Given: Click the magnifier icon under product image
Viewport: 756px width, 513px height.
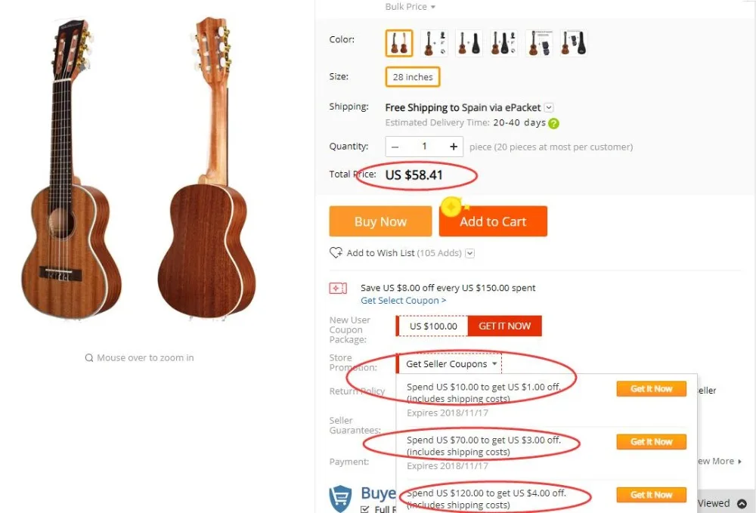Looking at the screenshot, I should (x=89, y=358).
